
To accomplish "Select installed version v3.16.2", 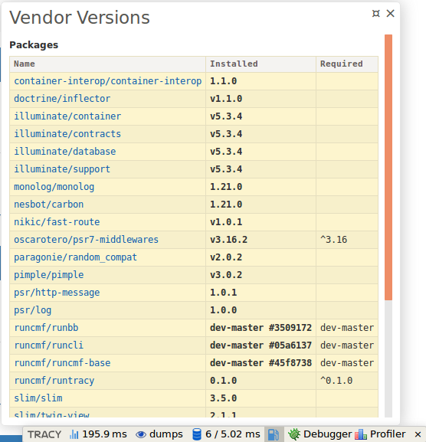I will [x=228, y=240].
